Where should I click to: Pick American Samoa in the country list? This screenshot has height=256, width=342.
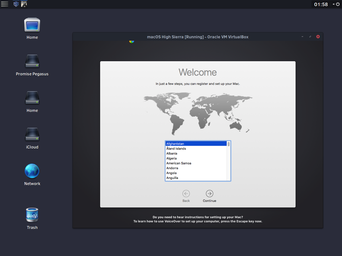pos(196,163)
